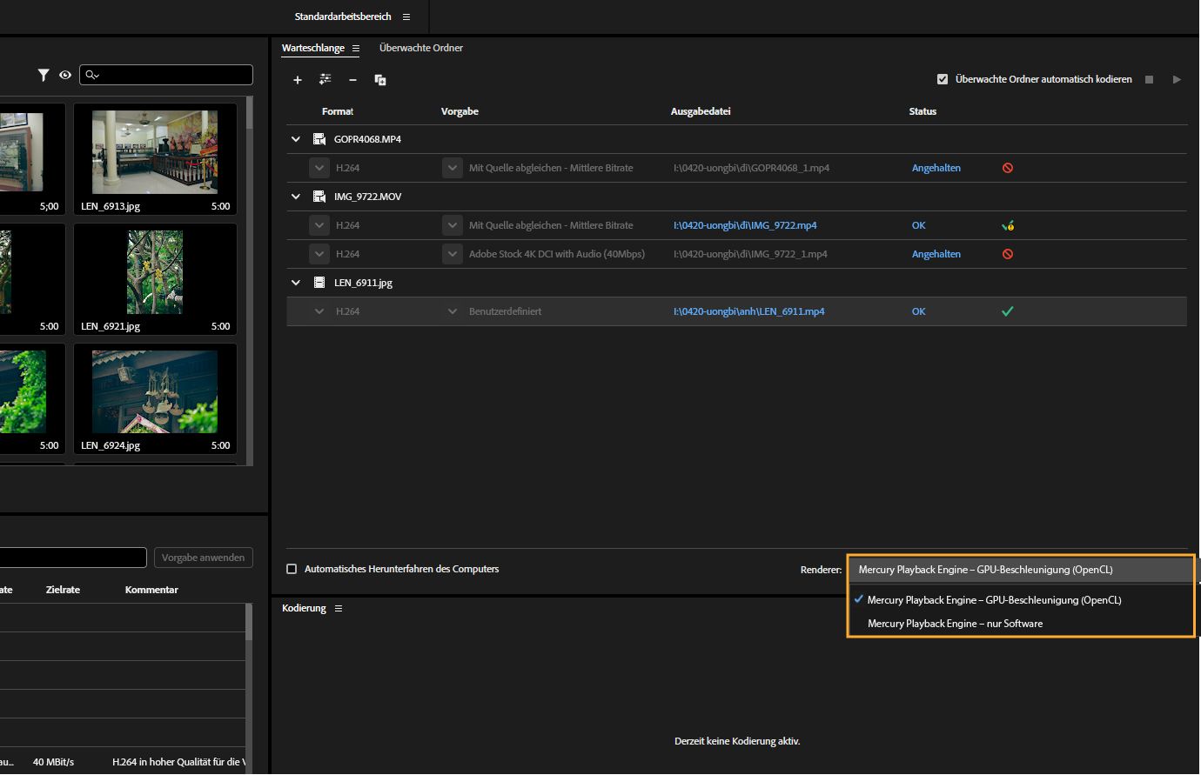
Task: Open the H.264 format dropdown for LEN_6911.jpg
Action: click(x=319, y=311)
